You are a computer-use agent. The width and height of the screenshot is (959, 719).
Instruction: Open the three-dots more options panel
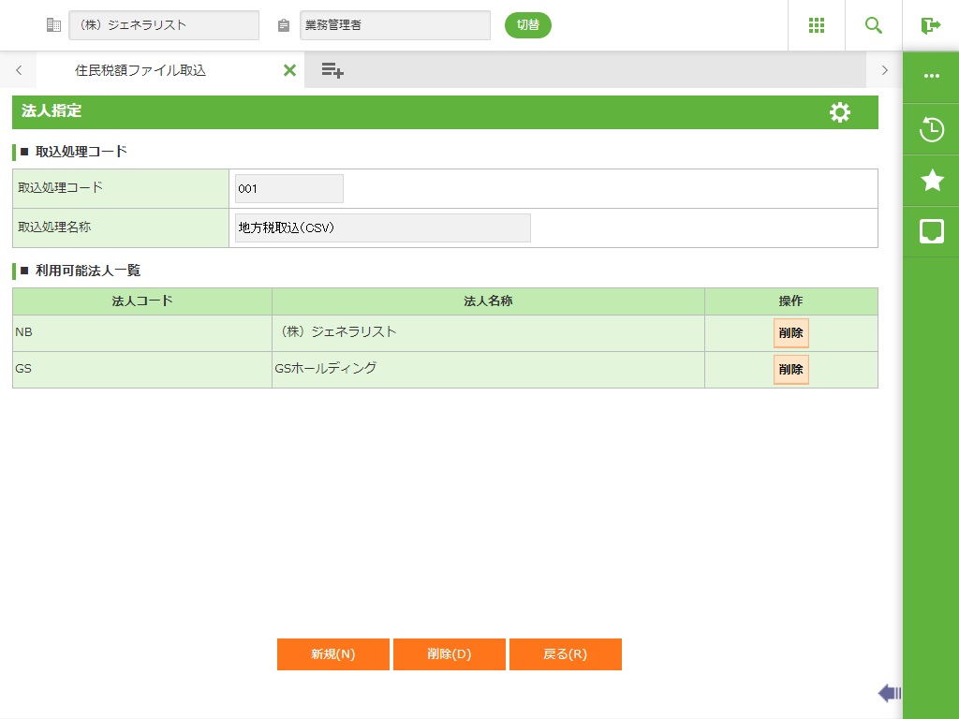(931, 76)
